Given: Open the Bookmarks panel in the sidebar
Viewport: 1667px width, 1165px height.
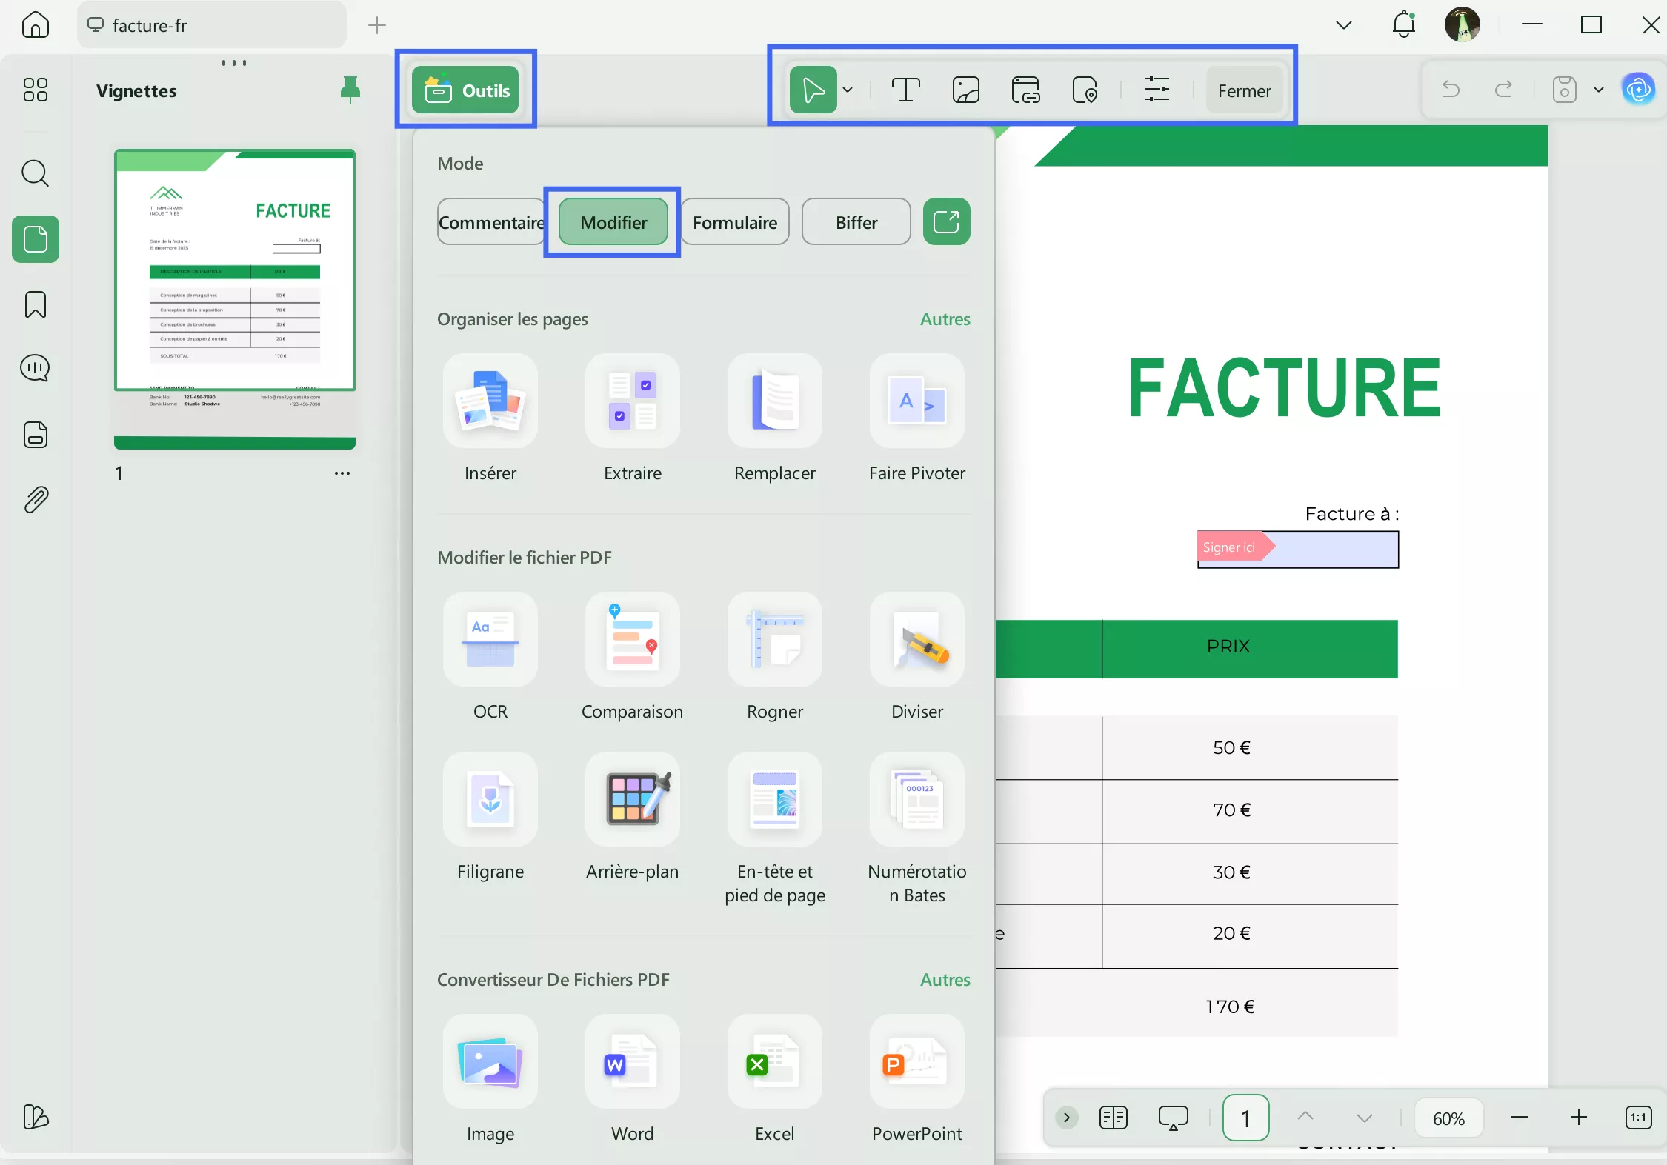Looking at the screenshot, I should 35,304.
